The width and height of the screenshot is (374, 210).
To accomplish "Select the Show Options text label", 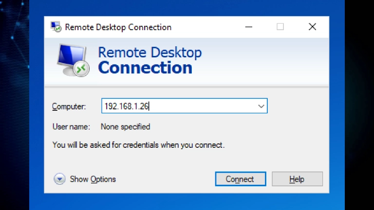I will pyautogui.click(x=93, y=179).
